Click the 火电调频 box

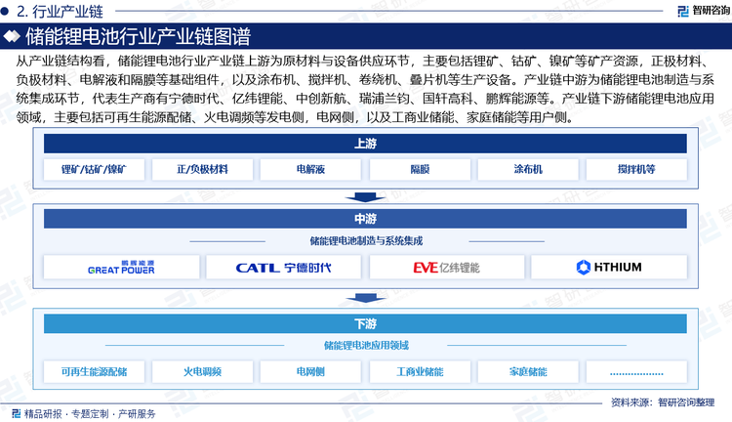[x=202, y=372]
